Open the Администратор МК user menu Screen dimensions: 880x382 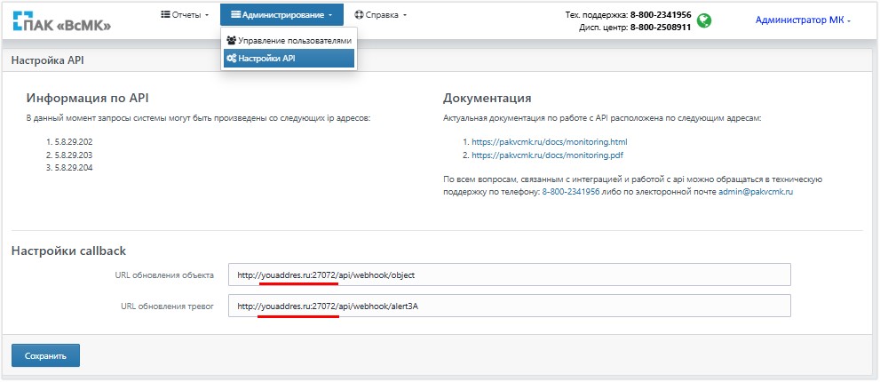802,20
